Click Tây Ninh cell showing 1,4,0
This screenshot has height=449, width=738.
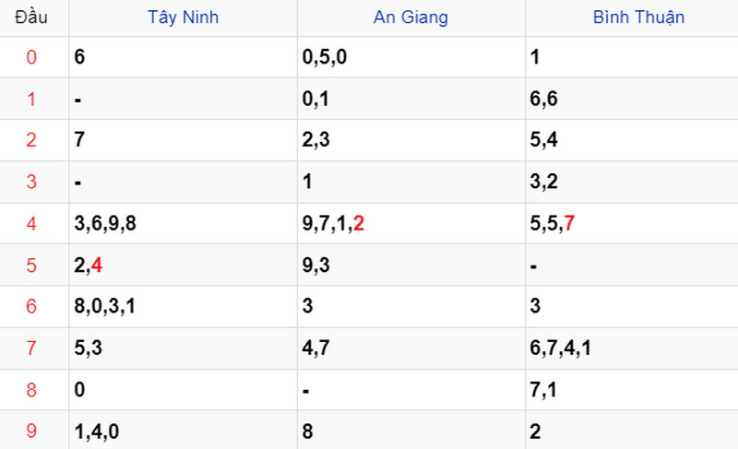click(183, 431)
